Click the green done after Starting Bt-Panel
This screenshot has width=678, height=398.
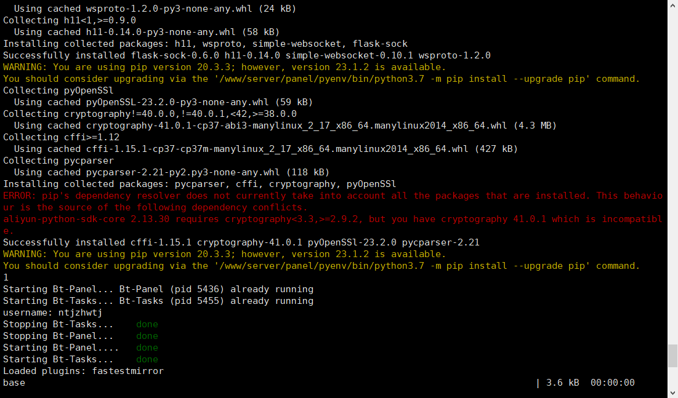pyautogui.click(x=147, y=348)
